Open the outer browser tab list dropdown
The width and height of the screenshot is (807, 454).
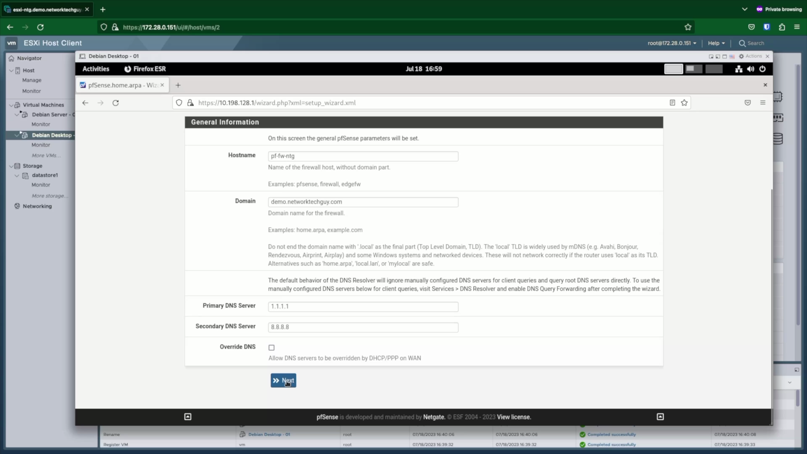[744, 9]
